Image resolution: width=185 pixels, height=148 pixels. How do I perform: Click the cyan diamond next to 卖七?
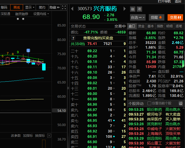114,120
